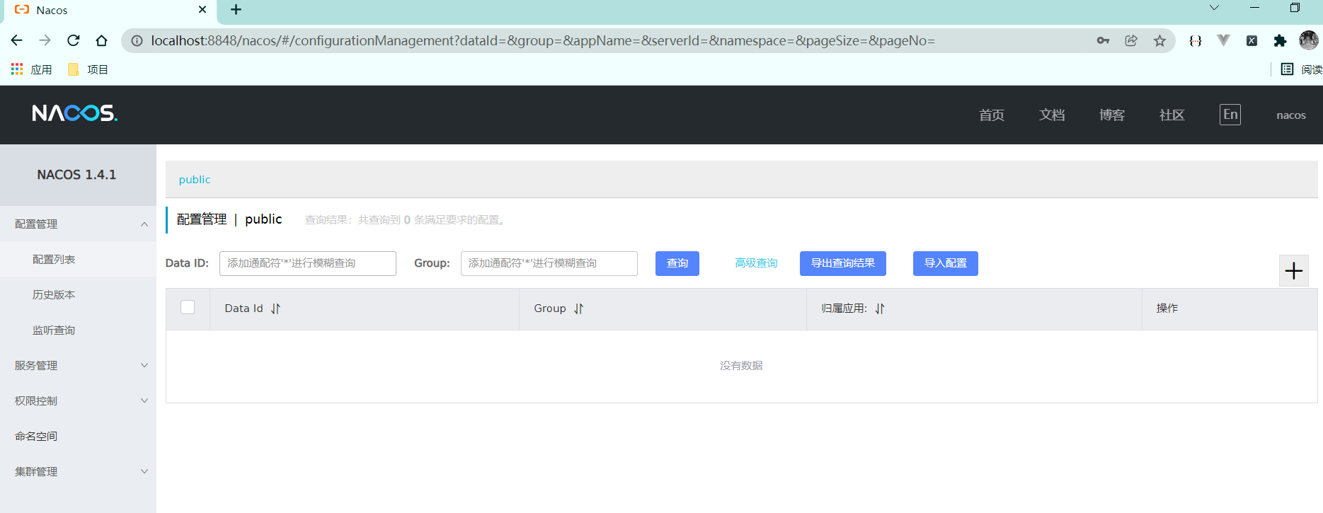Focus the Group search field
The image size is (1323, 513).
[549, 263]
